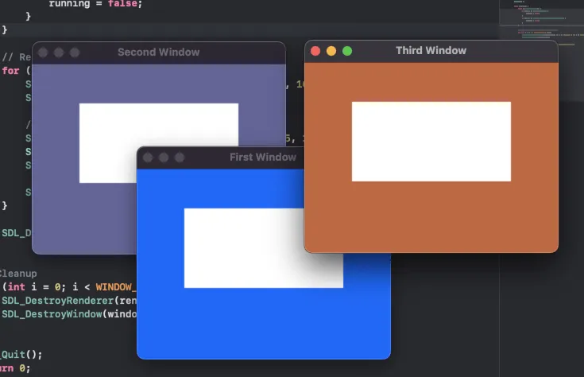Click the white rectangle in Third Window
Viewport: 584px width, 377px height.
click(431, 142)
